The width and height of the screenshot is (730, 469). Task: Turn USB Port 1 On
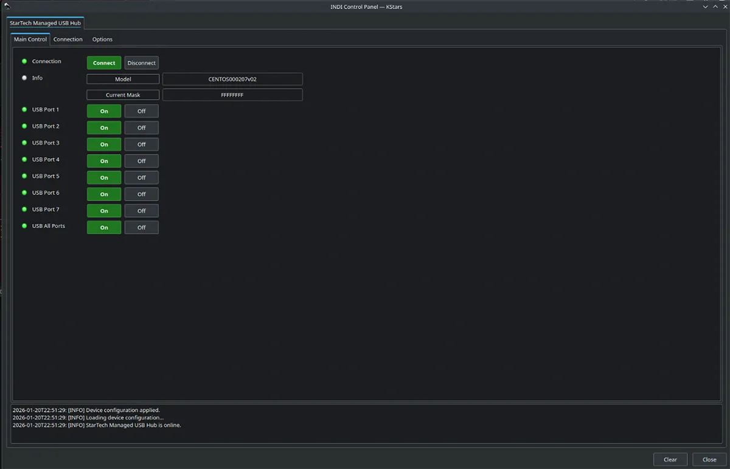[x=104, y=111]
